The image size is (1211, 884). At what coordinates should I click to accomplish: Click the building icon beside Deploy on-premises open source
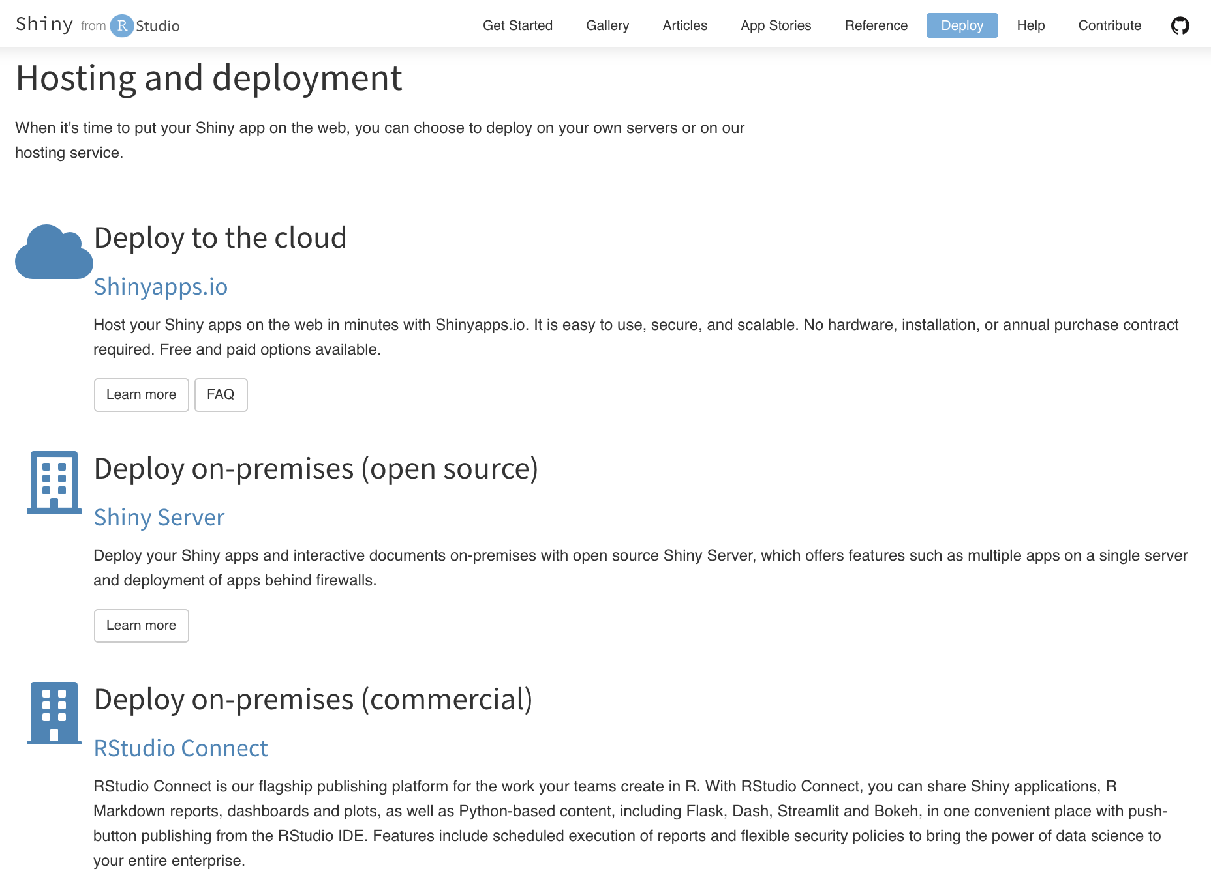(x=54, y=482)
